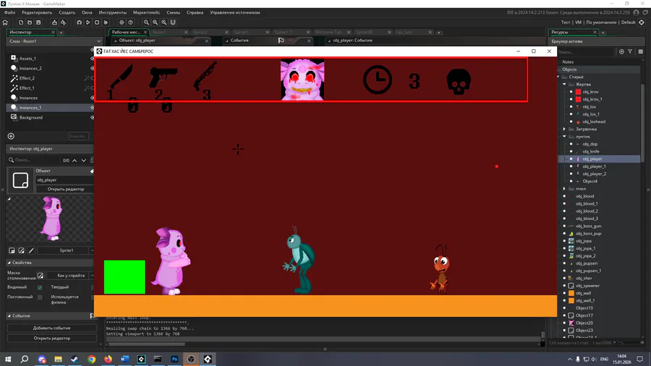The image size is (651, 366).
Task: Jump to the previous Inspector search result
Action: pos(75,160)
